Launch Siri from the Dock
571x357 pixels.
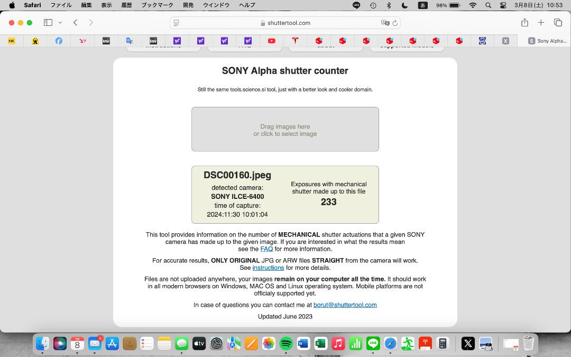click(60, 343)
